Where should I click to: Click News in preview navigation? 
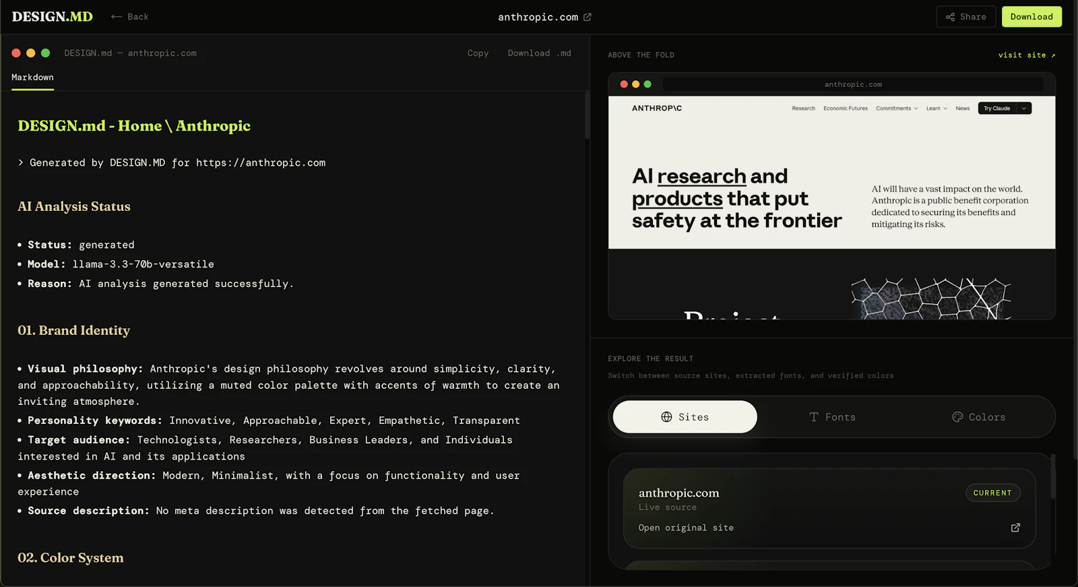963,109
